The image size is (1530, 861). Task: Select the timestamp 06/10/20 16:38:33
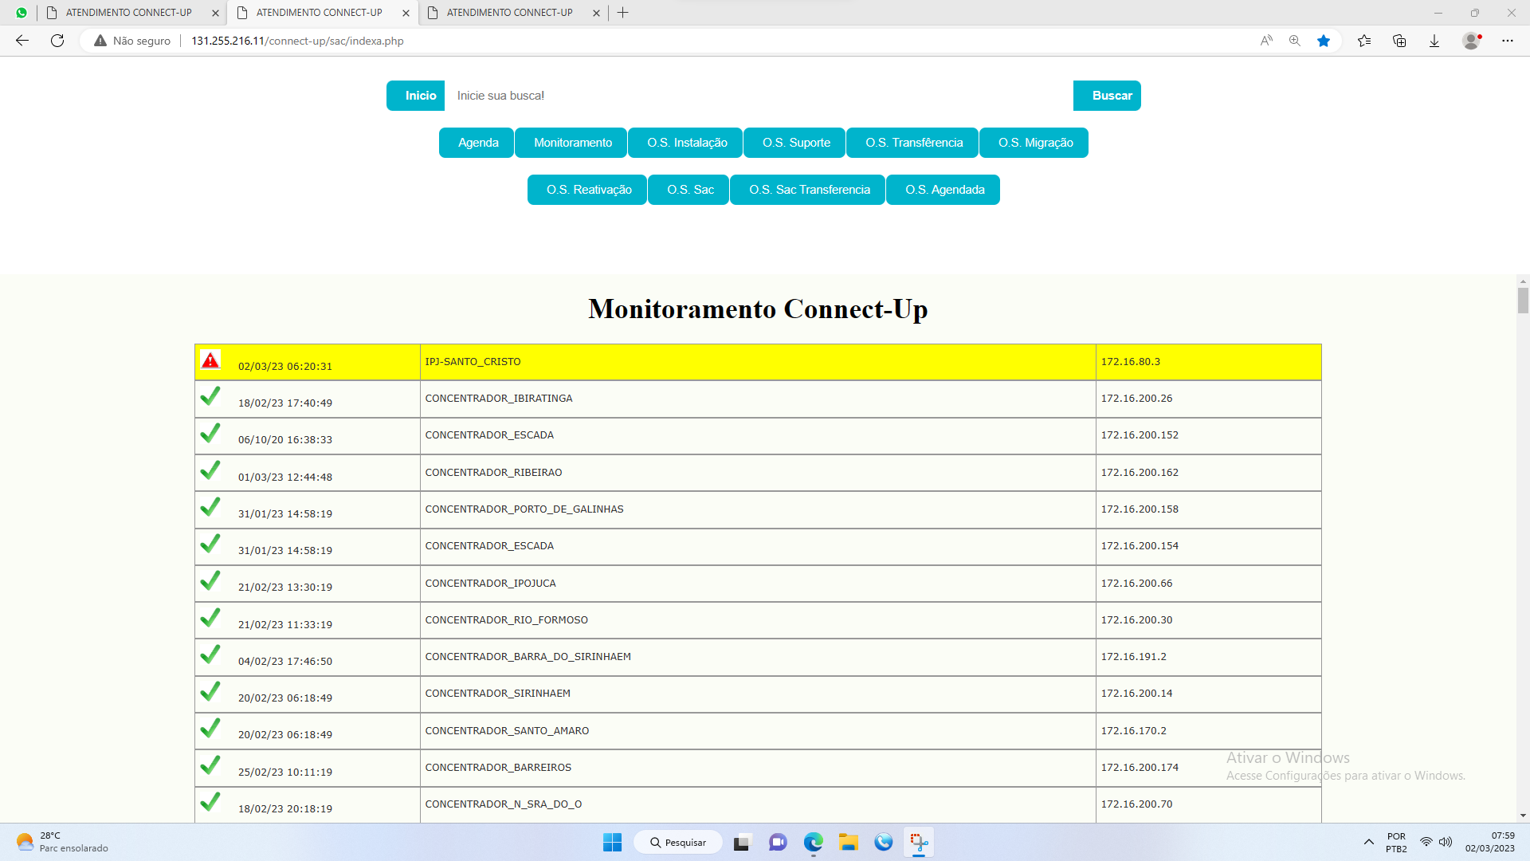point(285,439)
